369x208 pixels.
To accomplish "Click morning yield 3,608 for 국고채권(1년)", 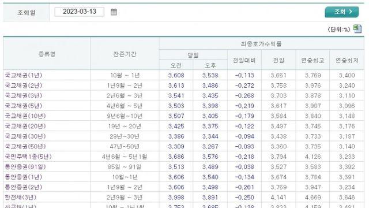I will point(176,75).
